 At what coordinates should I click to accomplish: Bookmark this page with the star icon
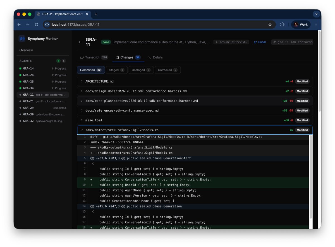(270, 25)
